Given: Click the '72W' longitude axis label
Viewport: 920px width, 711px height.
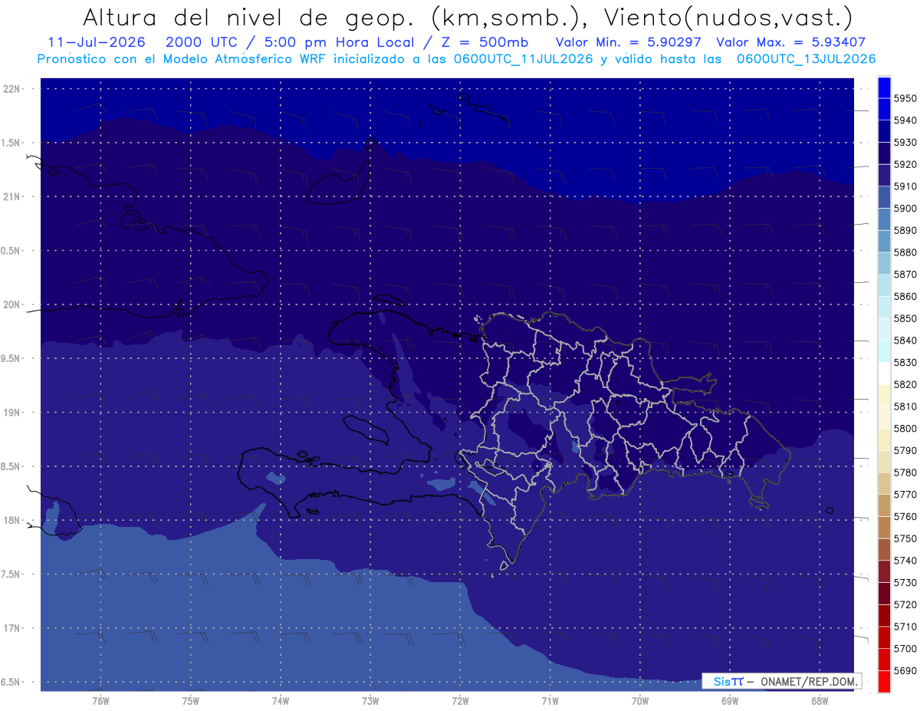Looking at the screenshot, I should (460, 700).
